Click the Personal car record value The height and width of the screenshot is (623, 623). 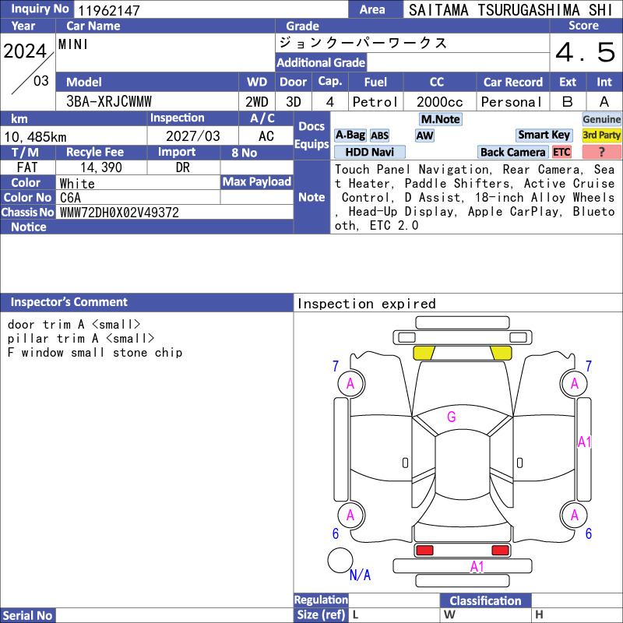click(x=511, y=102)
